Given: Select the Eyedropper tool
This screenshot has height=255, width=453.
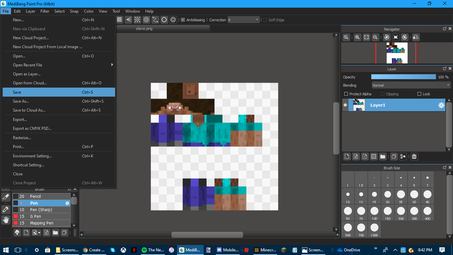Looking at the screenshot, I should click(6, 209).
